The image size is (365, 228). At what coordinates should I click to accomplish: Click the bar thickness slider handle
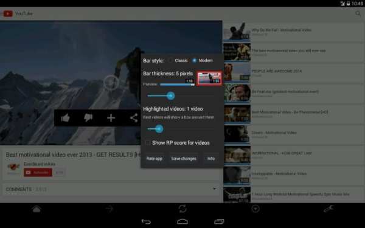coord(170,96)
